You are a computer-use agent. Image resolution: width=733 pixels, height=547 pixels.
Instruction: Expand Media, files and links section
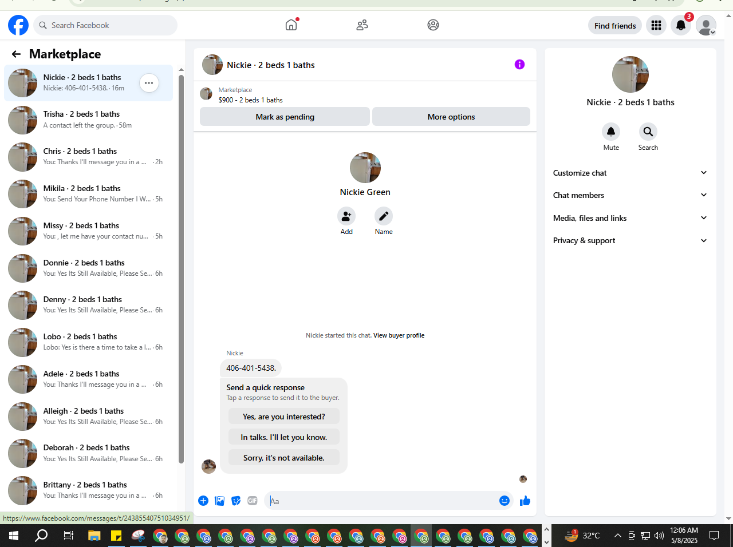pyautogui.click(x=630, y=218)
